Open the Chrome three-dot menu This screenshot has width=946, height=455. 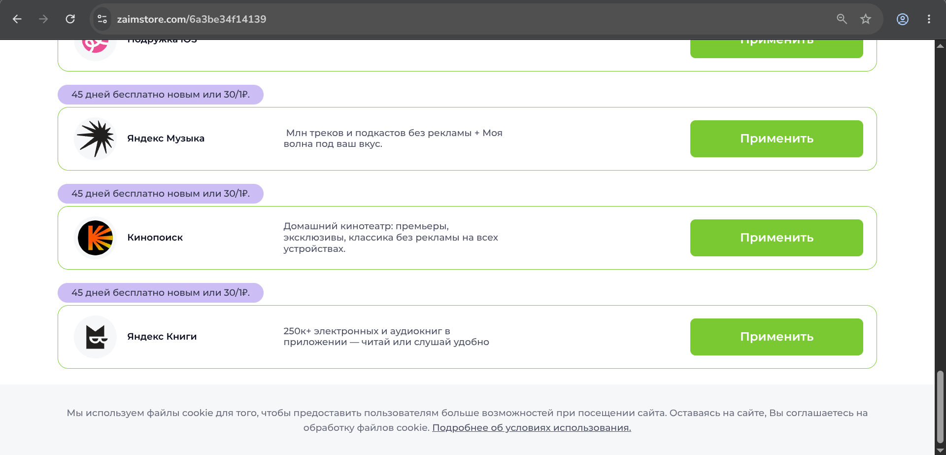[929, 19]
